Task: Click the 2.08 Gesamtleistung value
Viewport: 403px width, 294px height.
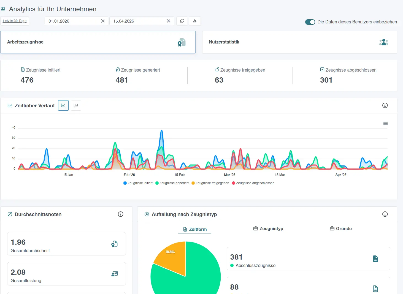Action: point(18,272)
